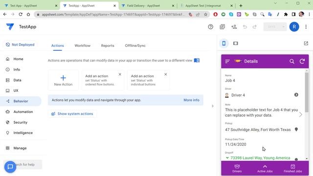Open the Actions documentation book icon
The image size is (313, 176).
tap(197, 60)
